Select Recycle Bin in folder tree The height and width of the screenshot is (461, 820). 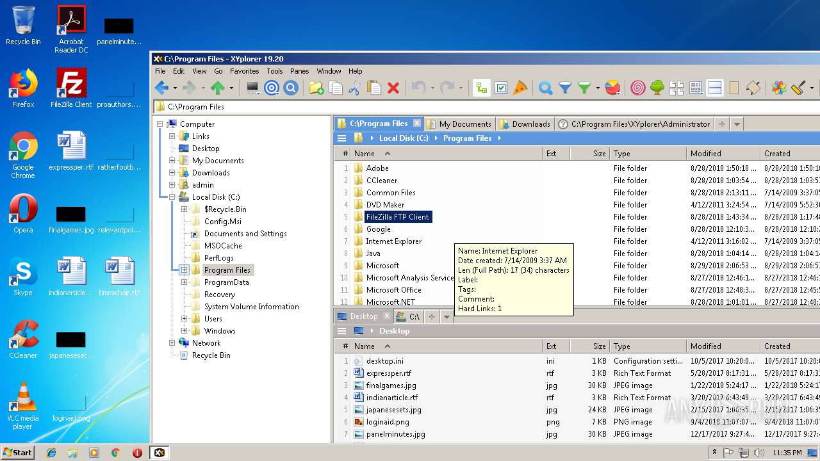point(211,355)
